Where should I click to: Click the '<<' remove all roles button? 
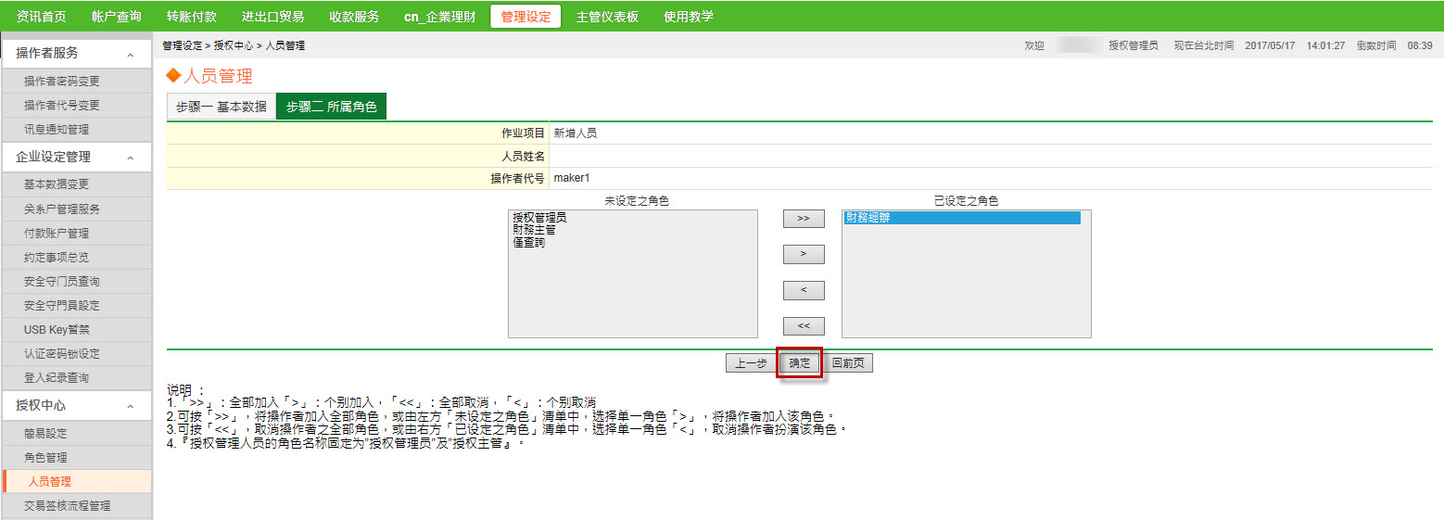coord(804,325)
